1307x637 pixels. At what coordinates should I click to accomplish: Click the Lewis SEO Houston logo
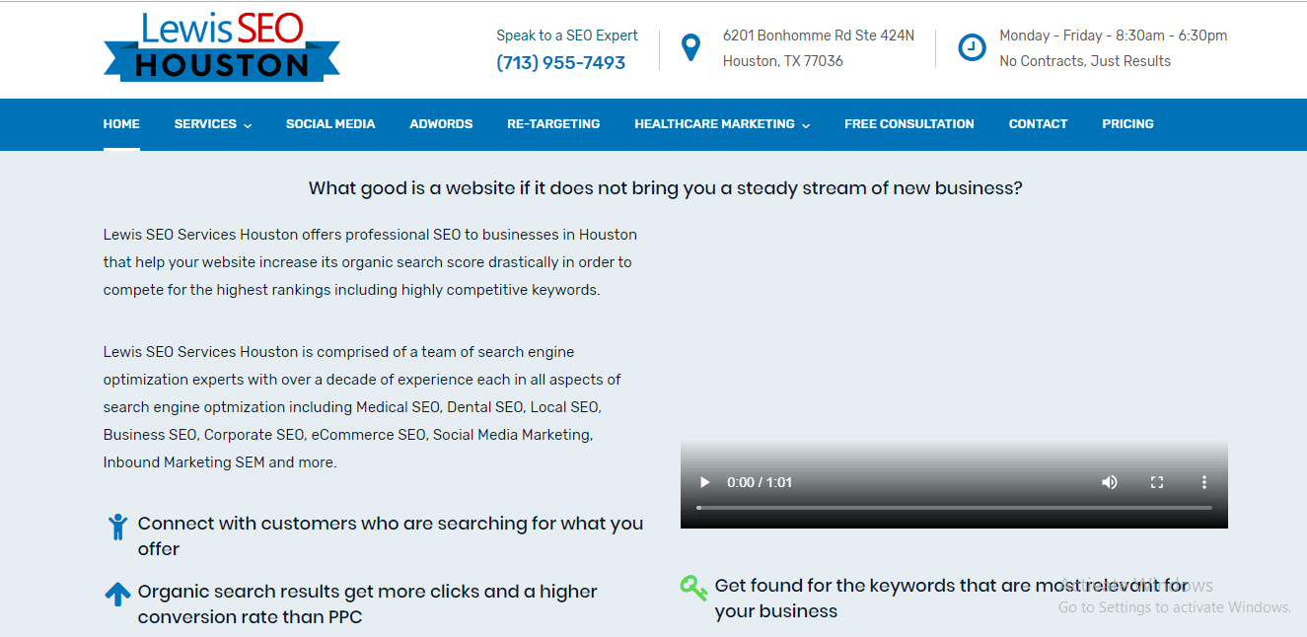point(222,46)
